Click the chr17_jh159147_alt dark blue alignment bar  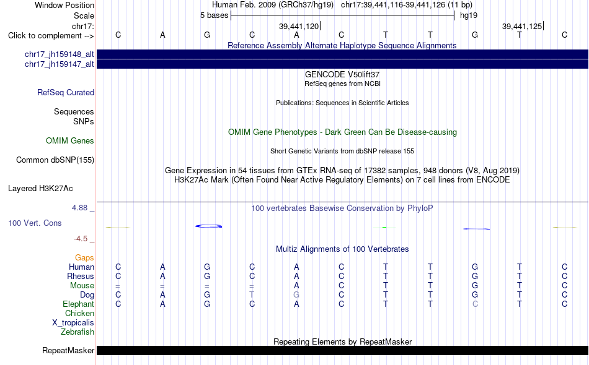point(342,64)
